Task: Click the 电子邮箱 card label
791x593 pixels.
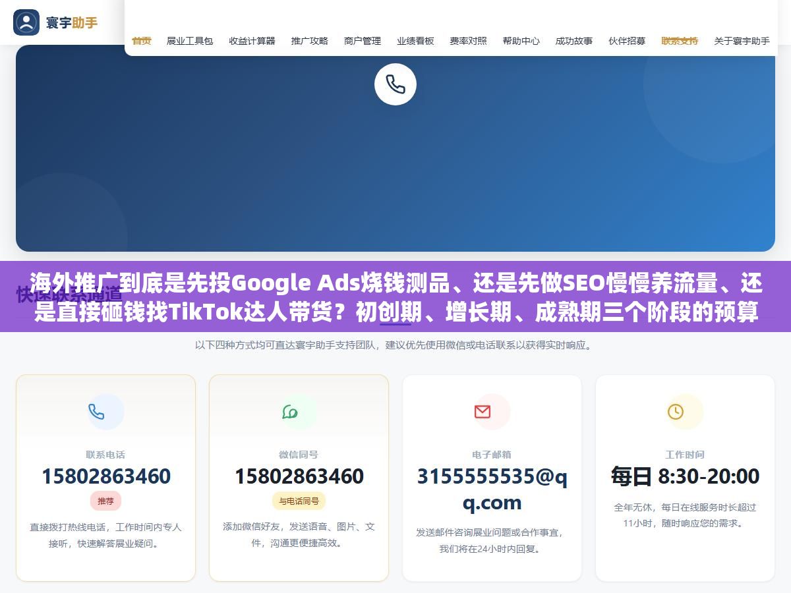Action: click(x=492, y=455)
